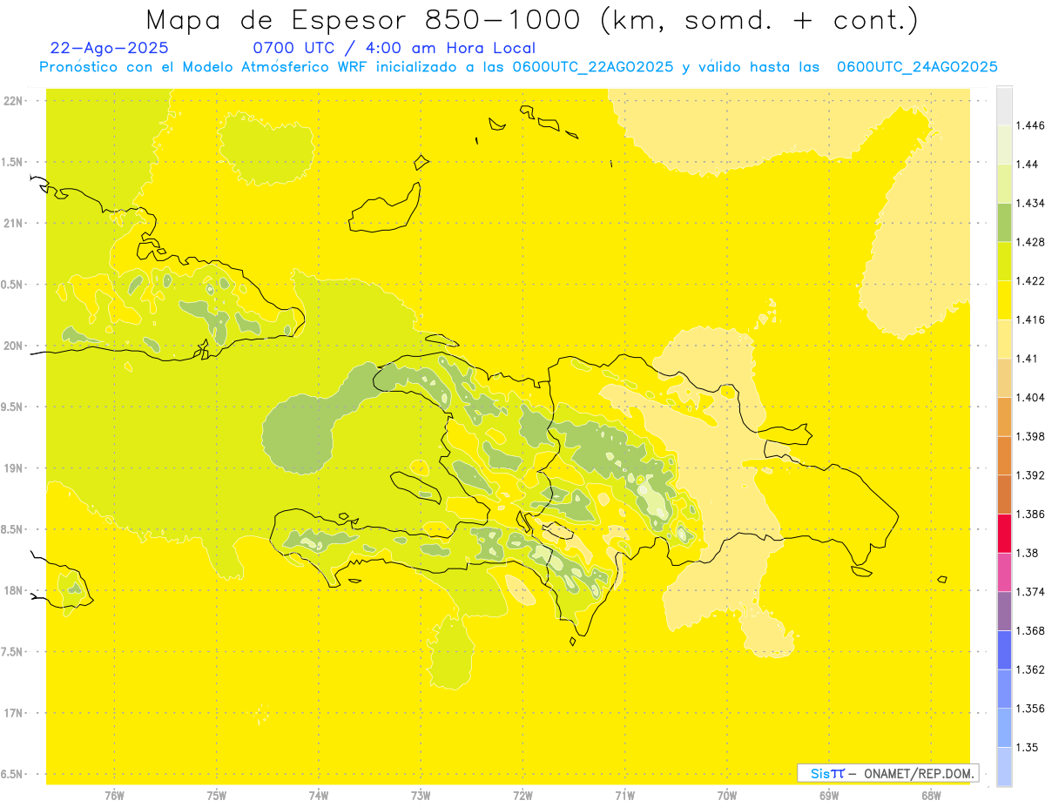Image resolution: width=1045 pixels, height=807 pixels.
Task: Click the colorbar value 1.368
Action: pos(1030,630)
